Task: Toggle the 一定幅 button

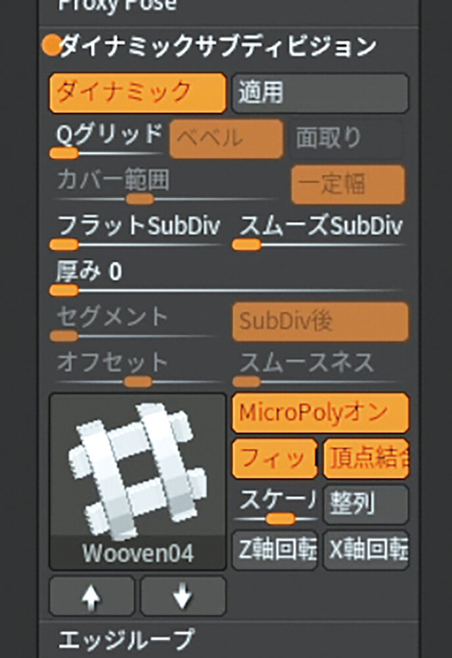Action: (x=348, y=184)
